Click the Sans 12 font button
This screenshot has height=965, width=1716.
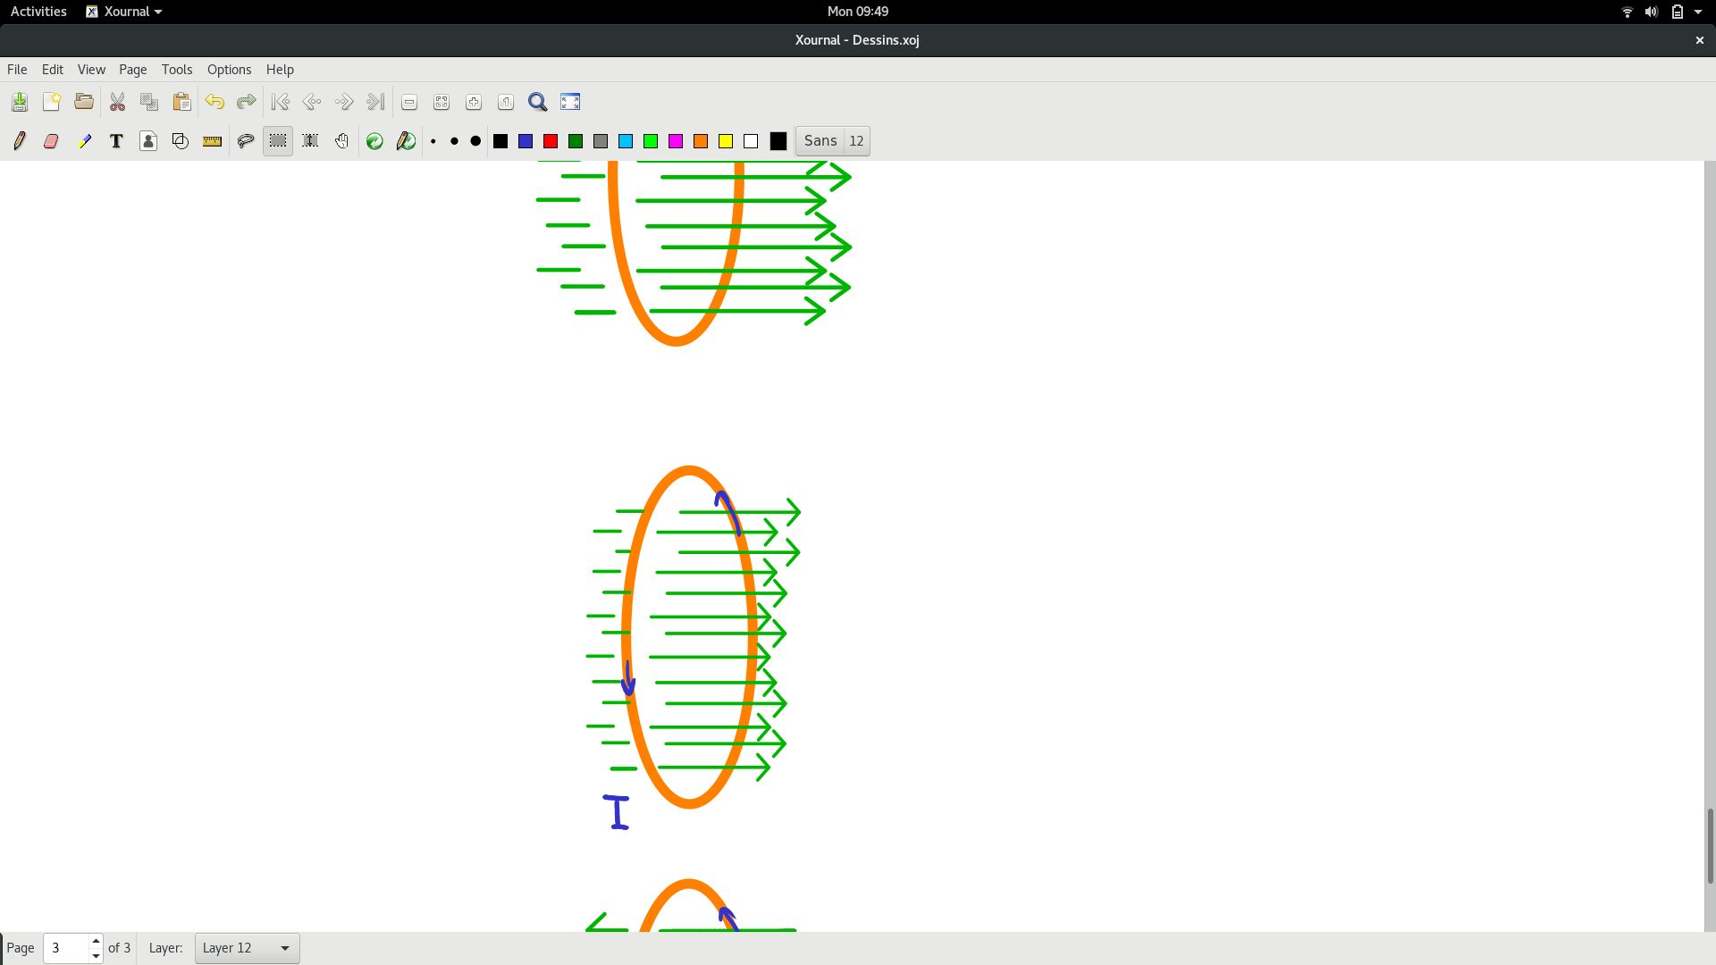[832, 141]
